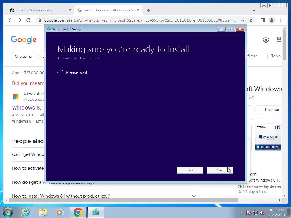Image resolution: width=291 pixels, height=218 pixels.
Task: Select the 'win 8.1 key microsoft' Google tab
Action: [108, 10]
